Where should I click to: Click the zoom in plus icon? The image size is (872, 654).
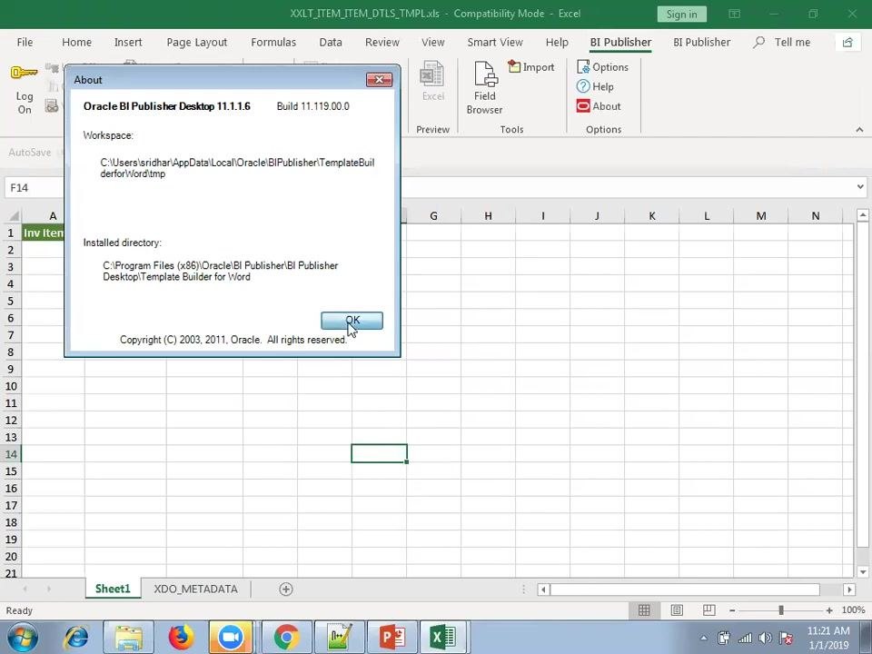pyautogui.click(x=829, y=610)
